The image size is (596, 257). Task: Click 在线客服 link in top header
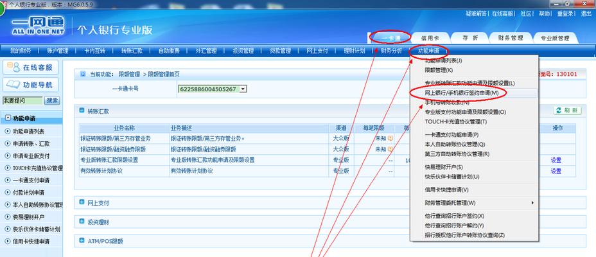point(502,13)
